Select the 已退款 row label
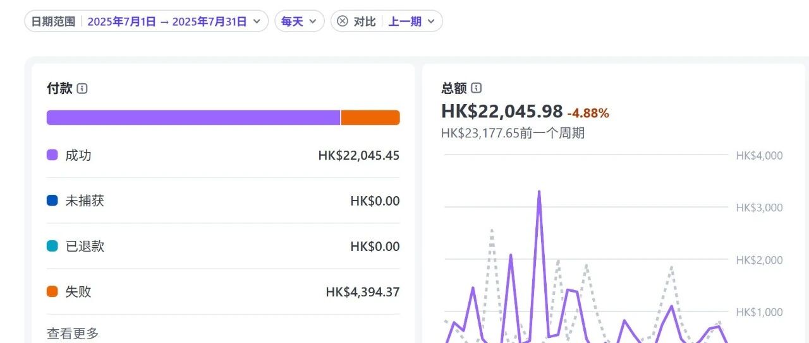809x343 pixels. (85, 246)
